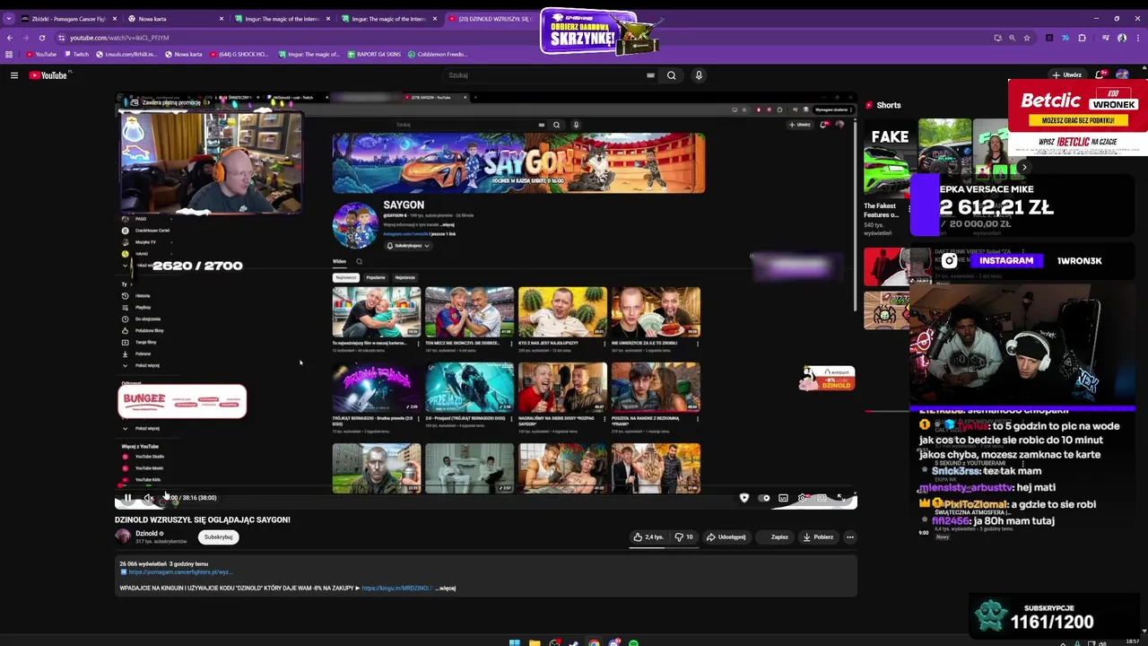
Task: Click the YouTube search magnifier button
Action: [671, 75]
